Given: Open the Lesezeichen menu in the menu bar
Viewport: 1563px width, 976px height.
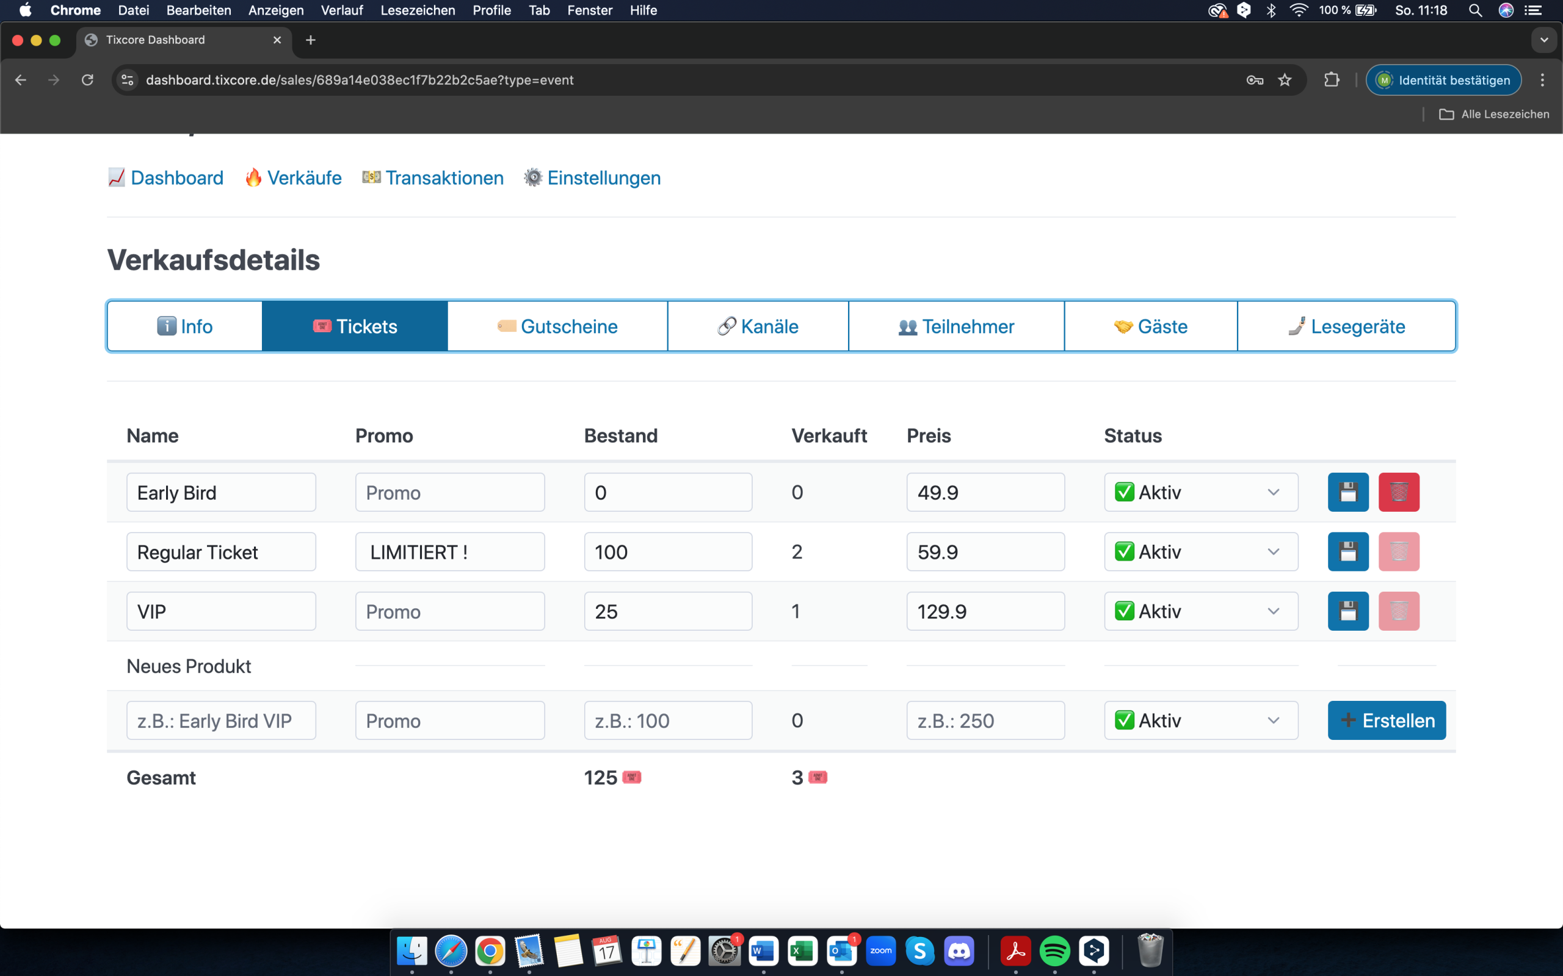Looking at the screenshot, I should [x=417, y=10].
